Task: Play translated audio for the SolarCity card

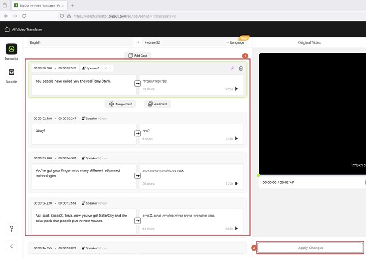Action: click(236, 228)
